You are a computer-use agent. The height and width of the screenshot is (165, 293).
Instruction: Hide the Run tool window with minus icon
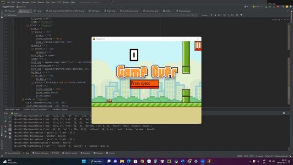[x=288, y=113]
